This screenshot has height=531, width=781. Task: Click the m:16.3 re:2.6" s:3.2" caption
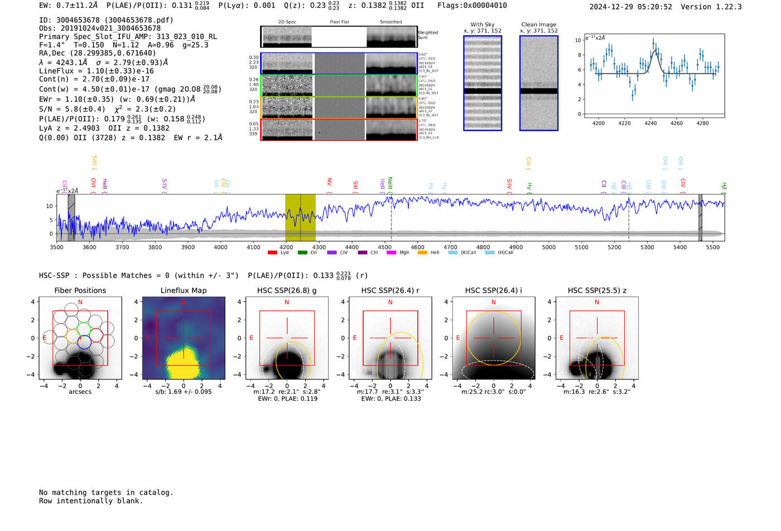click(x=597, y=392)
